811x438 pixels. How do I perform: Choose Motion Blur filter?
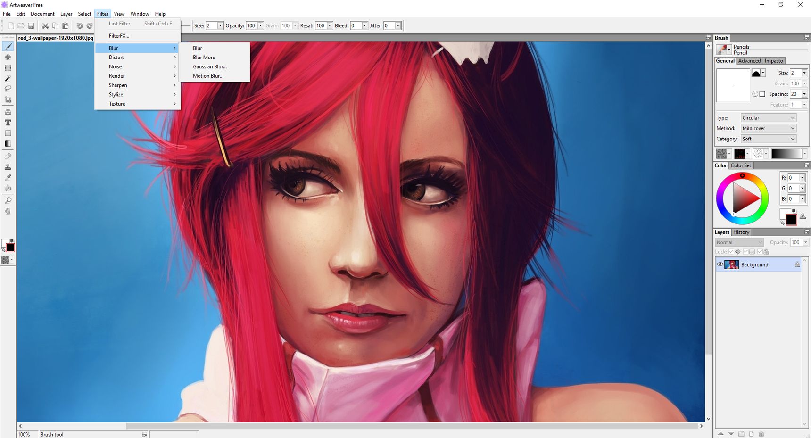click(x=208, y=76)
